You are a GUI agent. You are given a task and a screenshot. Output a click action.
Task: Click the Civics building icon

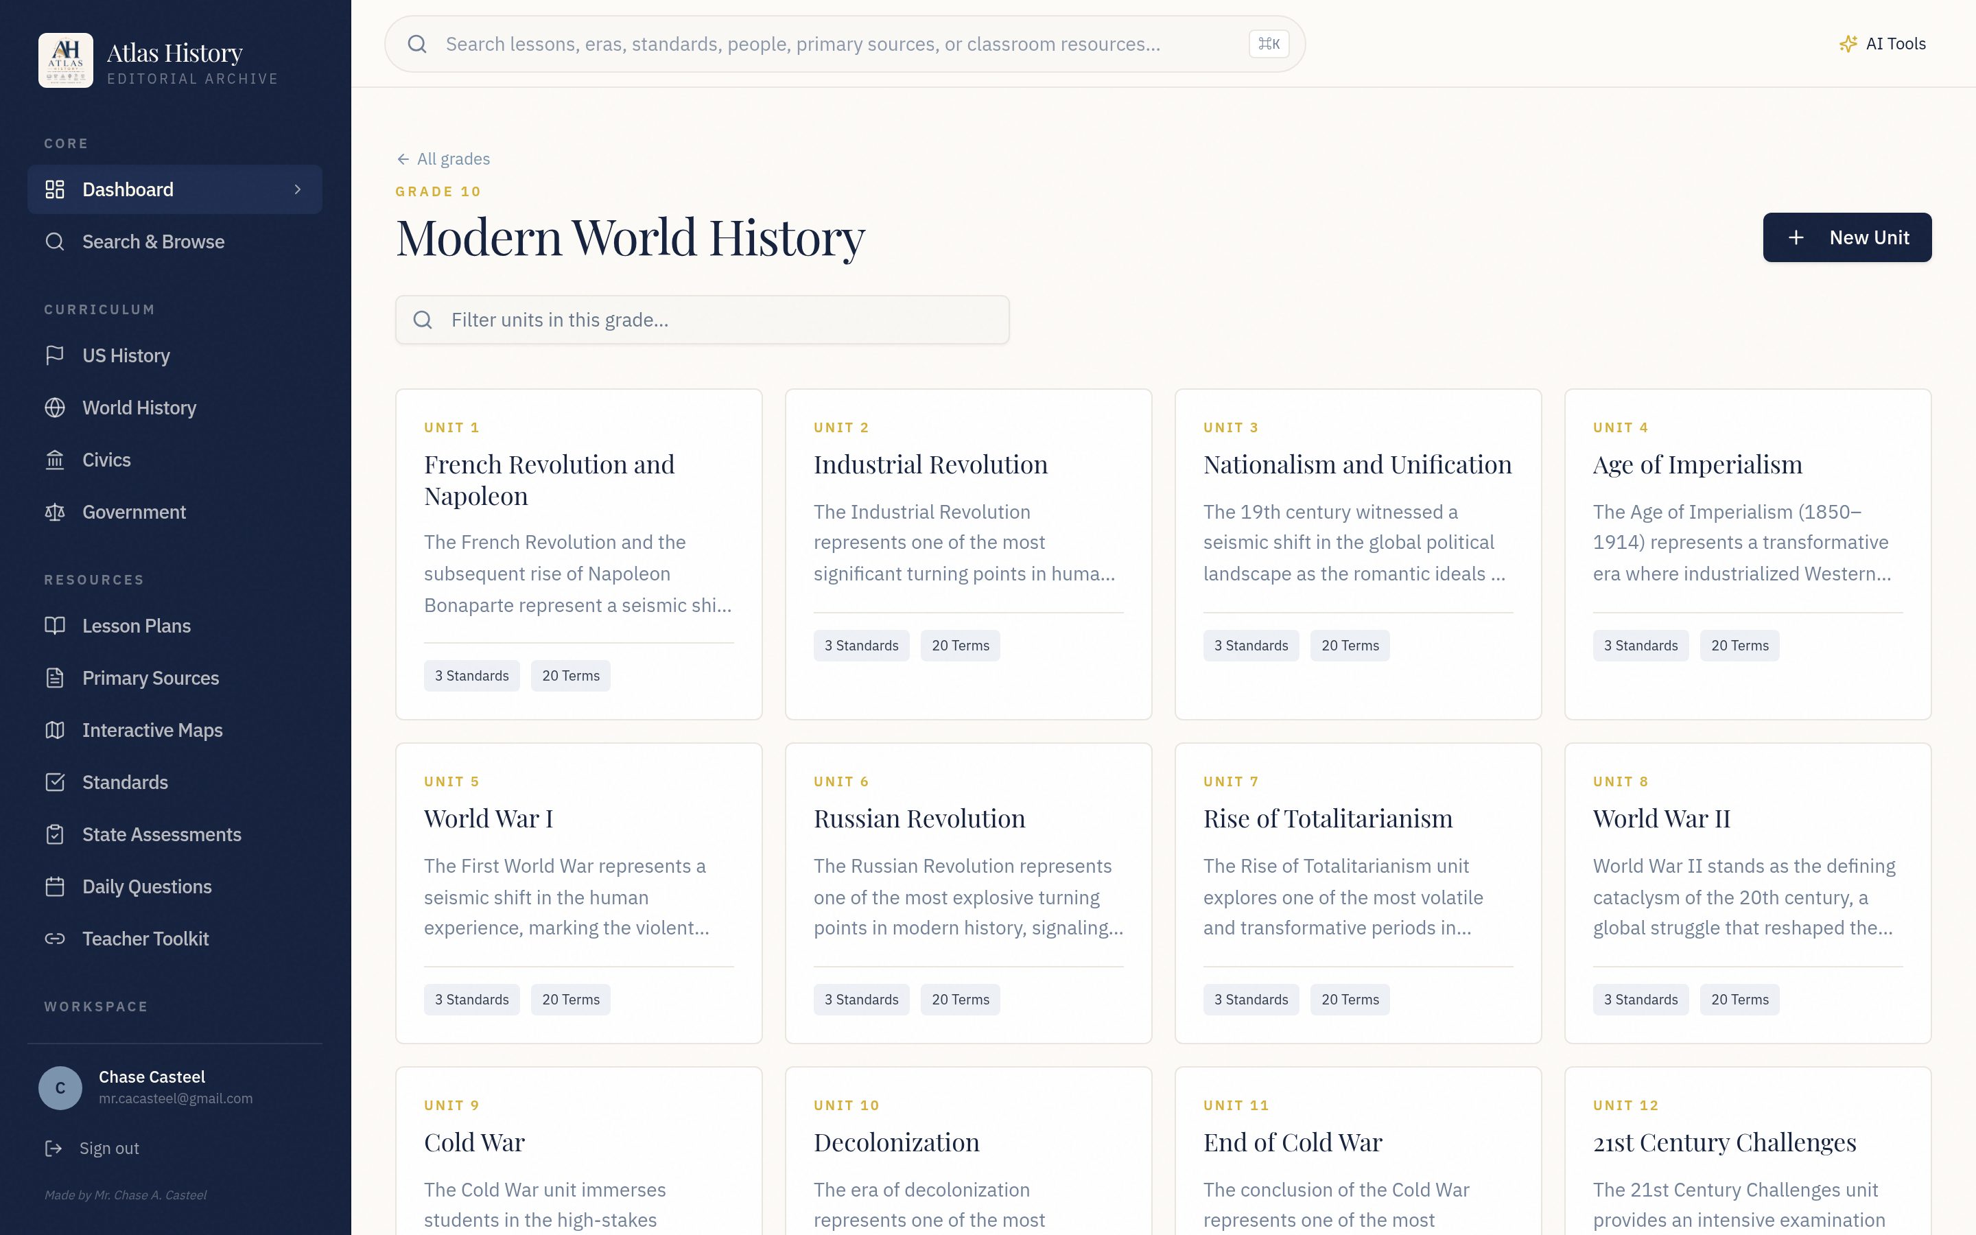pos(55,460)
